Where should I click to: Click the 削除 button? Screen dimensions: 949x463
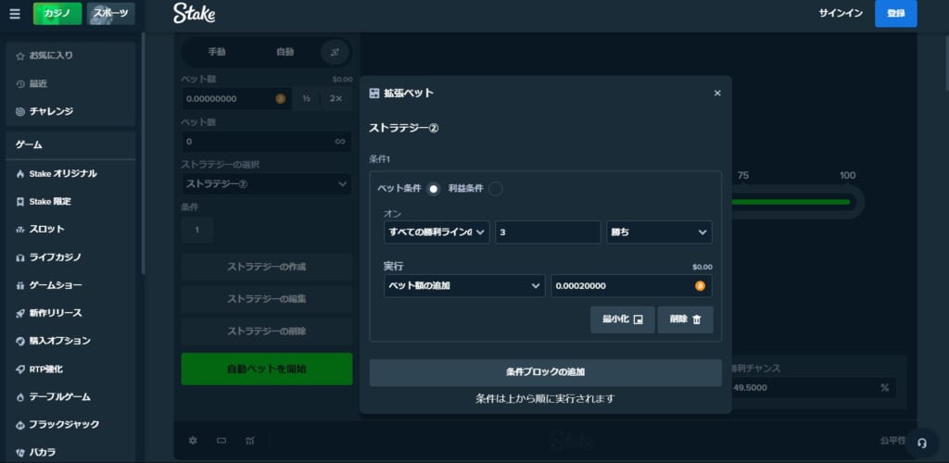point(685,319)
